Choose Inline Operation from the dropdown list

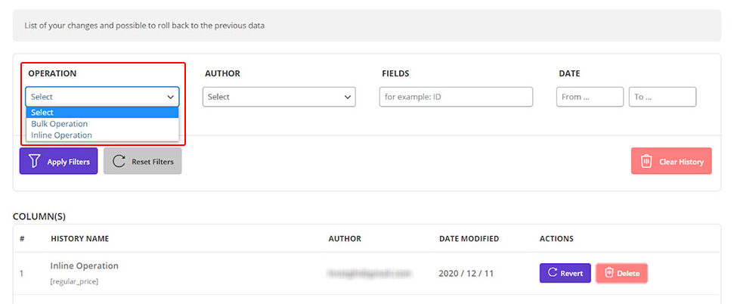click(62, 135)
